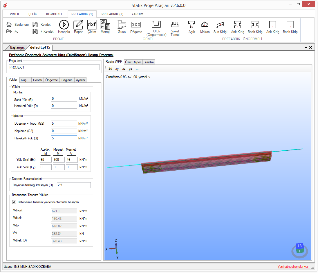Switch the viewport to xy view
This screenshot has height=273, width=318.
coord(117,69)
